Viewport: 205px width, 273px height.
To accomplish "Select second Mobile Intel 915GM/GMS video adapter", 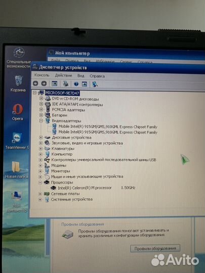I will pyautogui.click(x=108, y=132).
